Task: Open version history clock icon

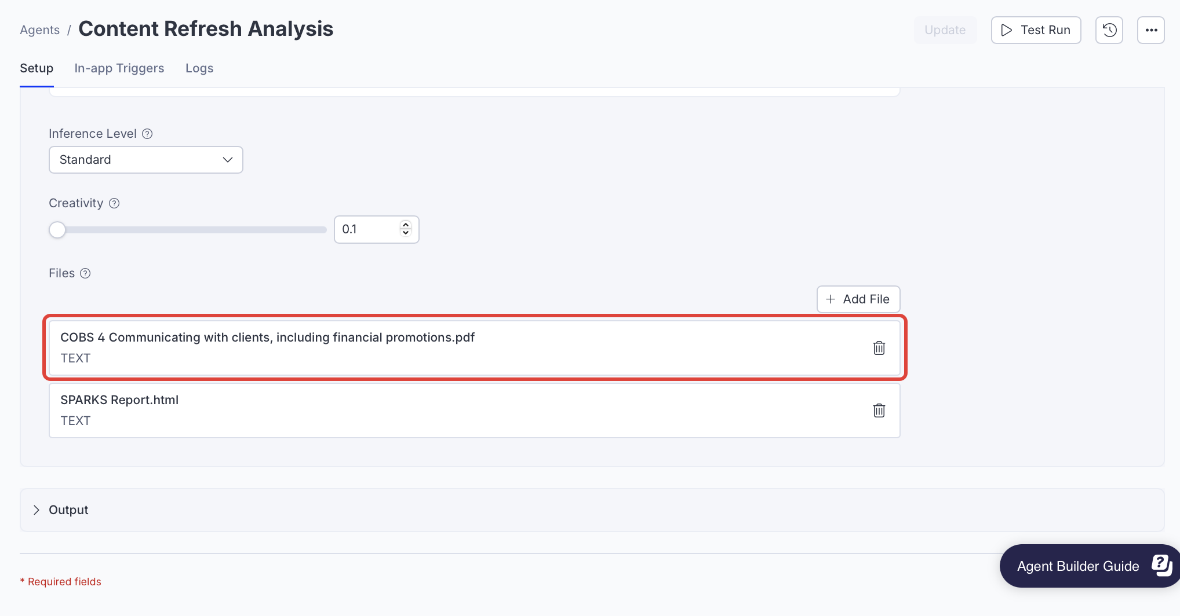Action: pyautogui.click(x=1109, y=30)
